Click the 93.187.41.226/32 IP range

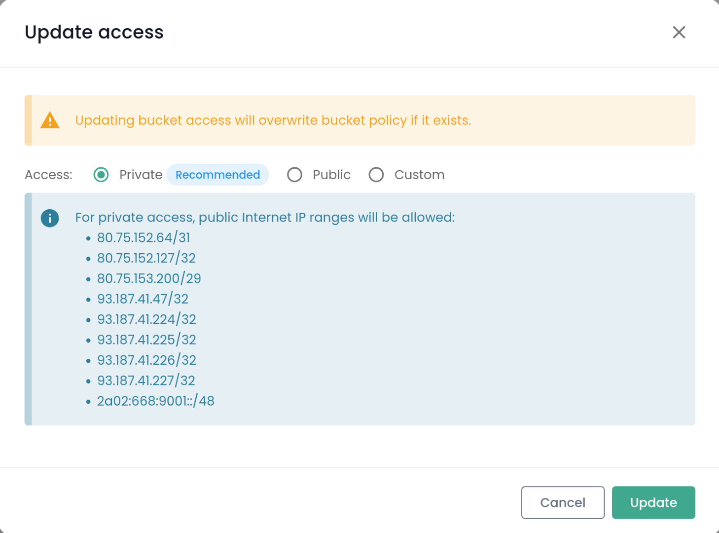(x=146, y=360)
